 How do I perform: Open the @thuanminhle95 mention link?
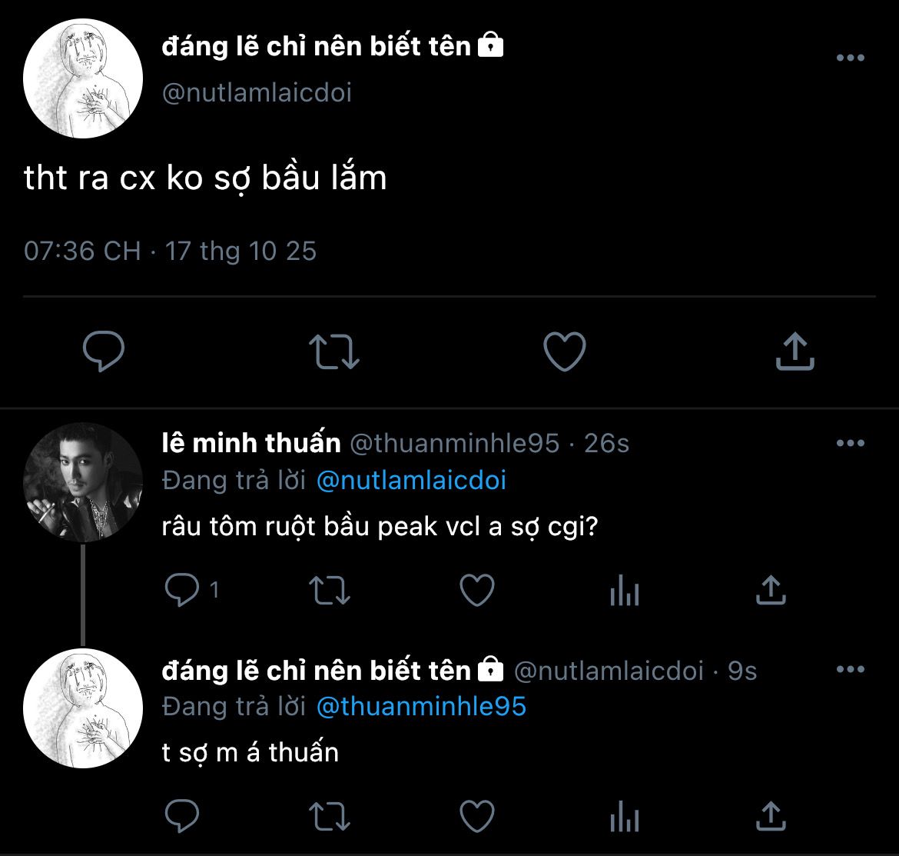tap(421, 706)
